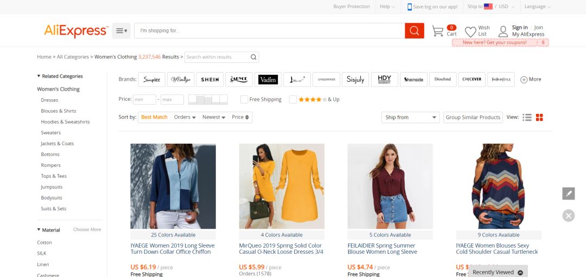Sort by Orders dropdown
586x277 pixels.
click(x=185, y=117)
